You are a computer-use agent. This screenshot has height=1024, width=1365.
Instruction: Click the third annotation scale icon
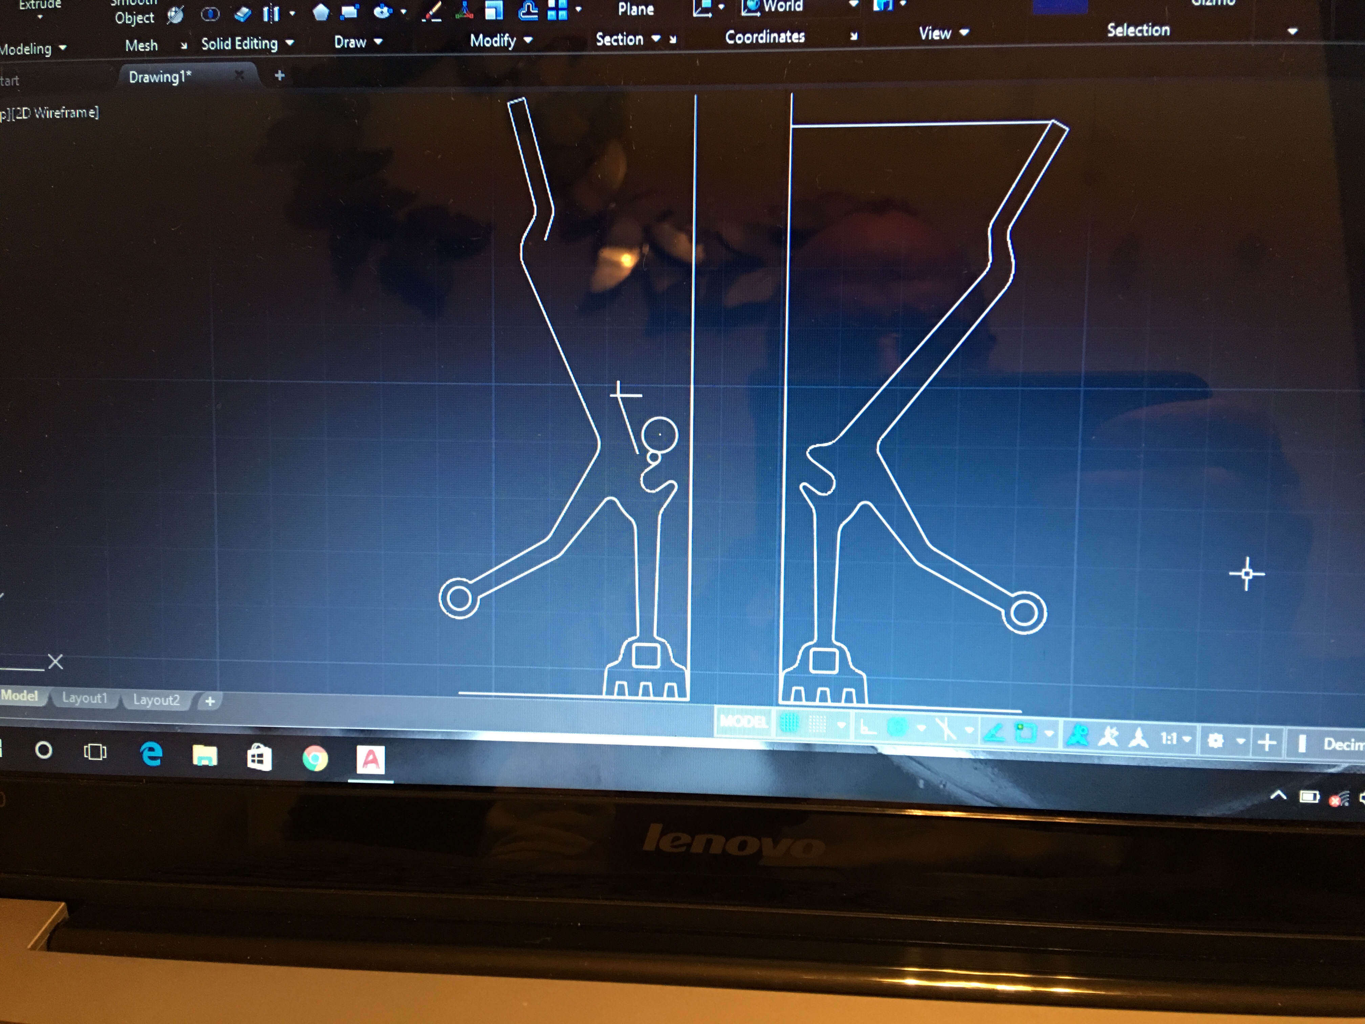click(x=1138, y=737)
